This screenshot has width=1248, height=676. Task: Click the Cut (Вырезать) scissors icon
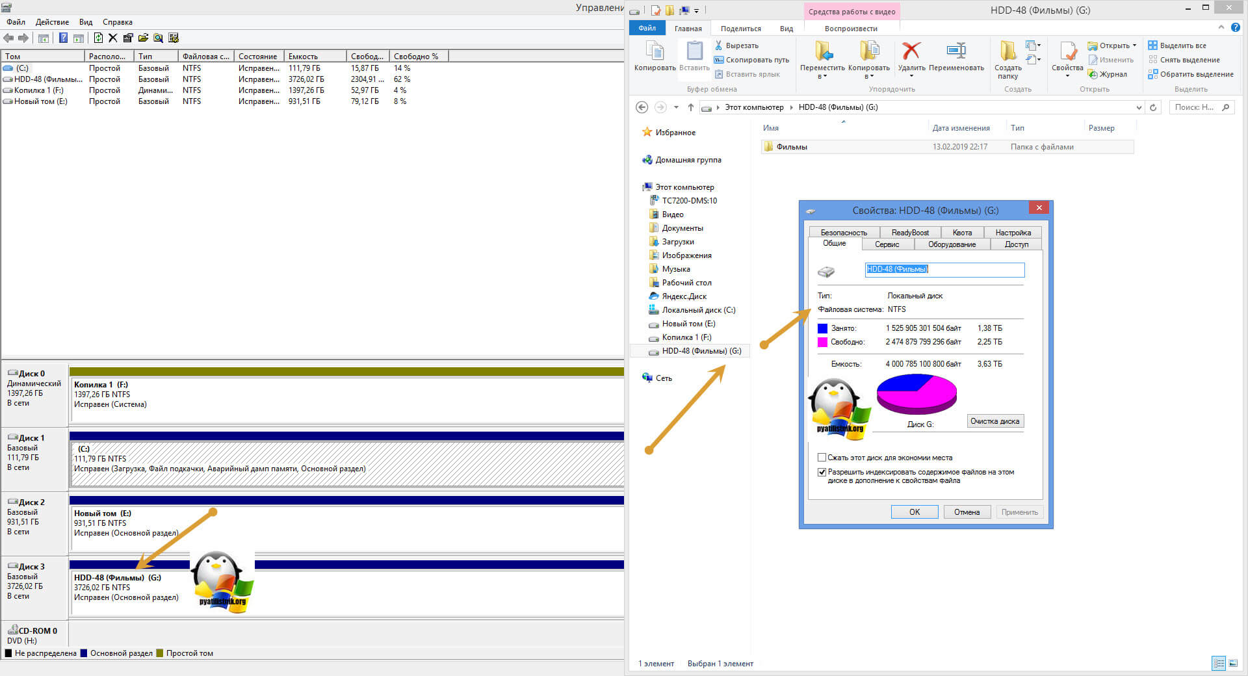pos(719,45)
